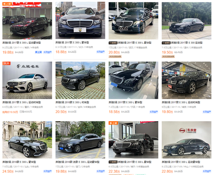Click the 诚信车 badge on the 22.38万 listing

point(113,162)
